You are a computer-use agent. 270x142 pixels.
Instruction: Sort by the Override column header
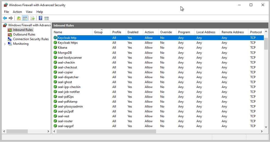[x=167, y=32]
